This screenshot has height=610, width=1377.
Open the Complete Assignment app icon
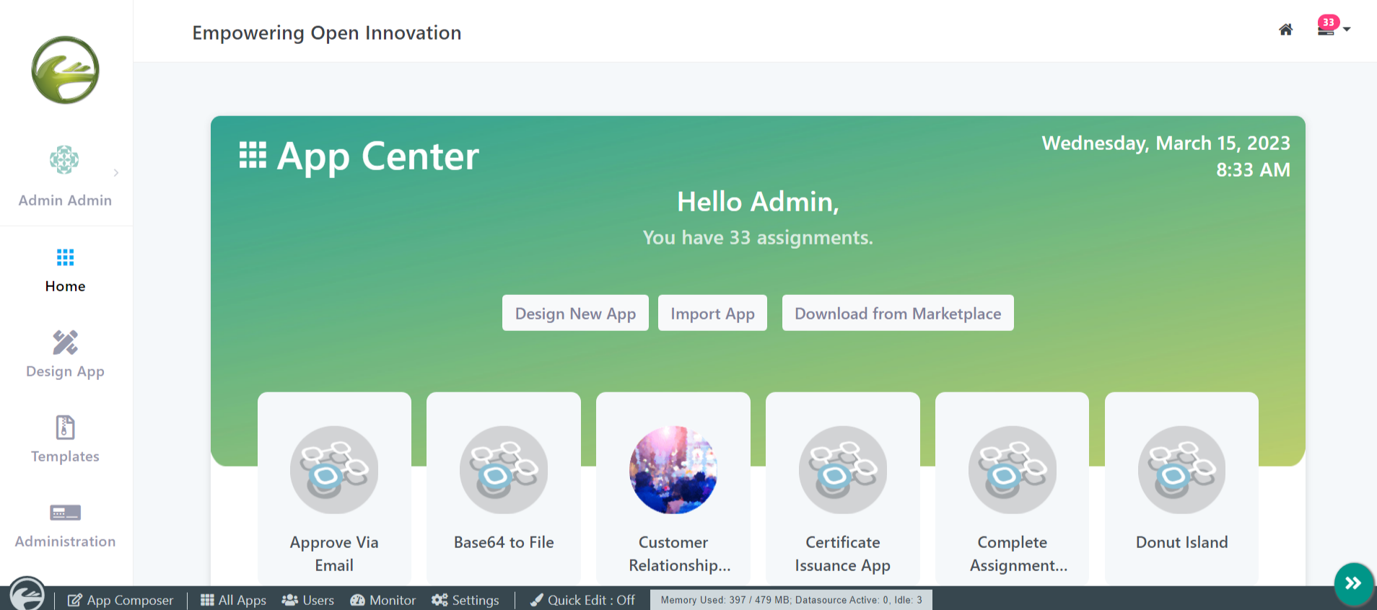[1013, 470]
